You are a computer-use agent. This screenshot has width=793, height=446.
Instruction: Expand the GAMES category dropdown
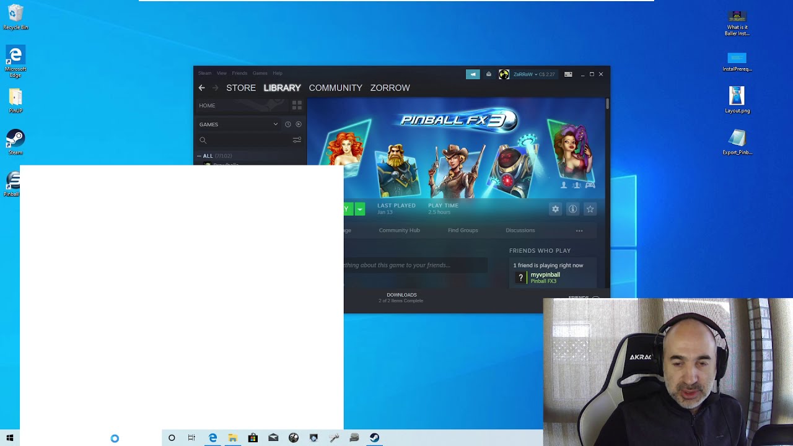276,125
